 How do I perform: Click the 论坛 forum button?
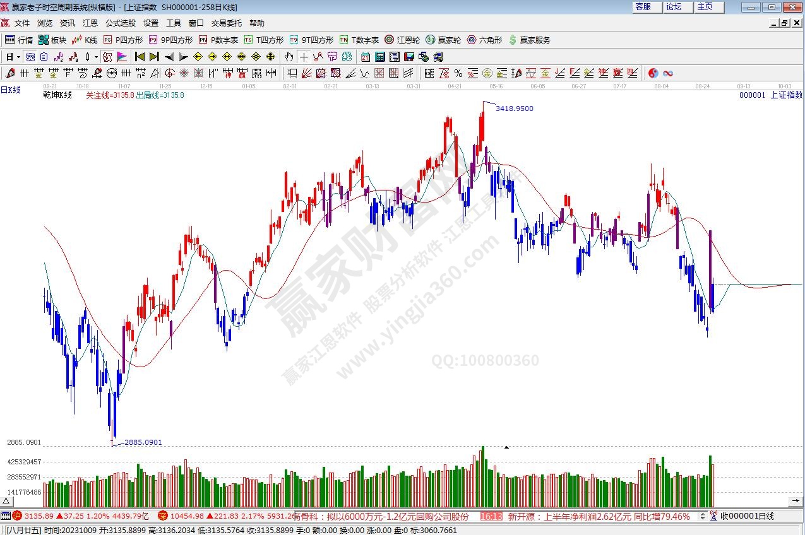coord(674,7)
